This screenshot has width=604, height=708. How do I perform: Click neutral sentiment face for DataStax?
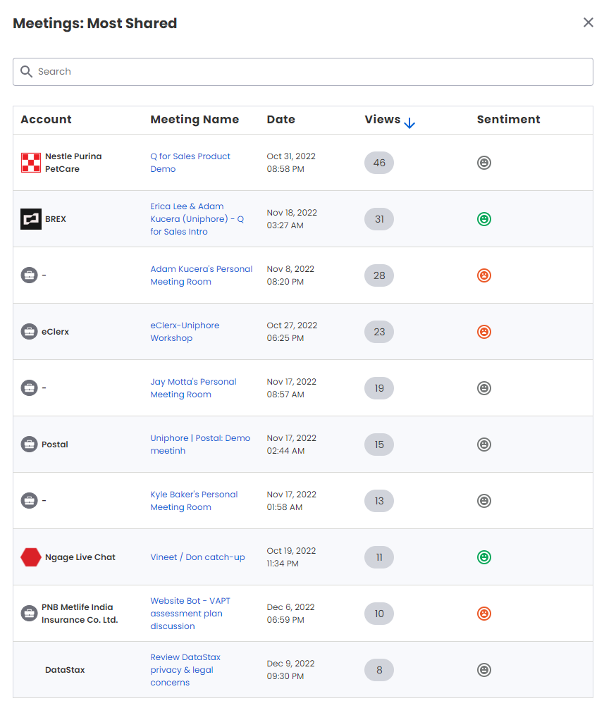tap(483, 670)
